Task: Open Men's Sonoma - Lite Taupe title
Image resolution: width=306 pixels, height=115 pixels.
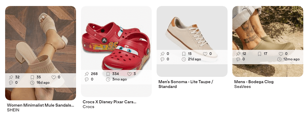Action: tap(185, 84)
